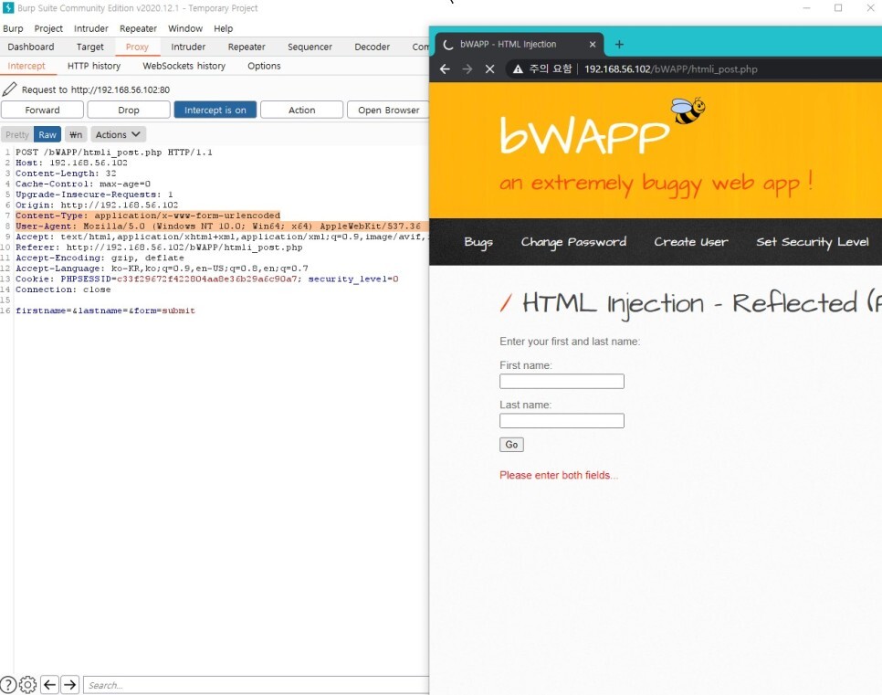Click the Search field in Burp
Image resolution: width=882 pixels, height=695 pixels.
coord(256,685)
